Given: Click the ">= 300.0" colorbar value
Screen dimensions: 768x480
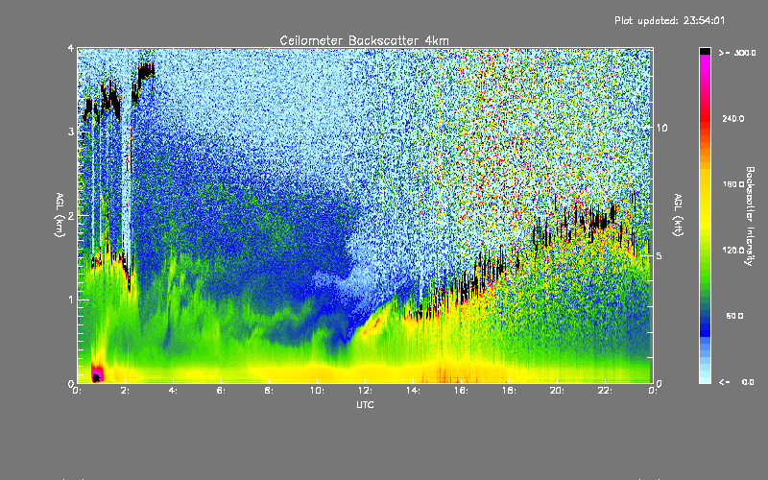Looking at the screenshot, I should pyautogui.click(x=737, y=53).
